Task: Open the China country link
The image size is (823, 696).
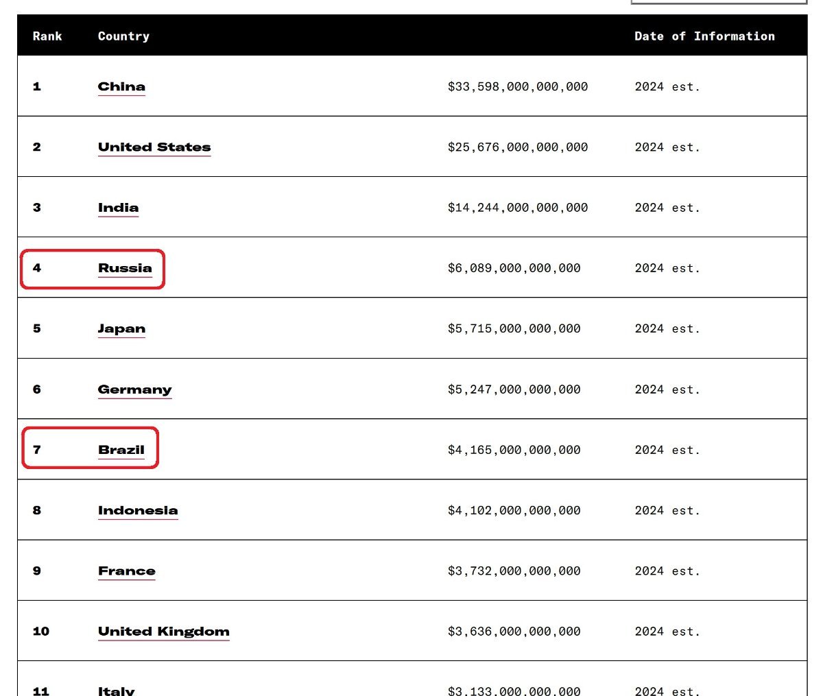Action: (121, 86)
